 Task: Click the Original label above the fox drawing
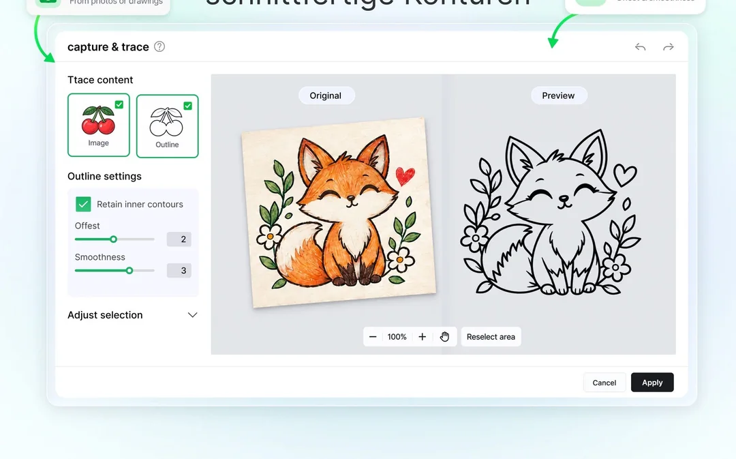click(x=325, y=95)
